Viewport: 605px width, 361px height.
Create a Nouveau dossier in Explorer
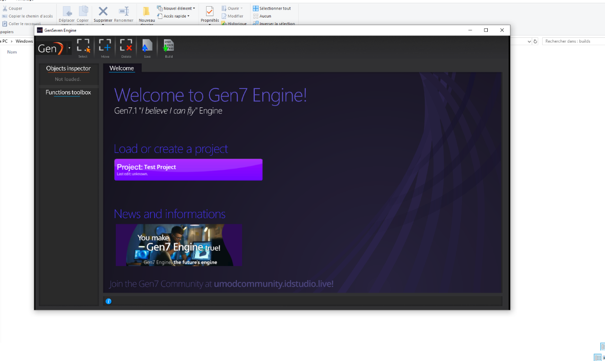(x=147, y=15)
